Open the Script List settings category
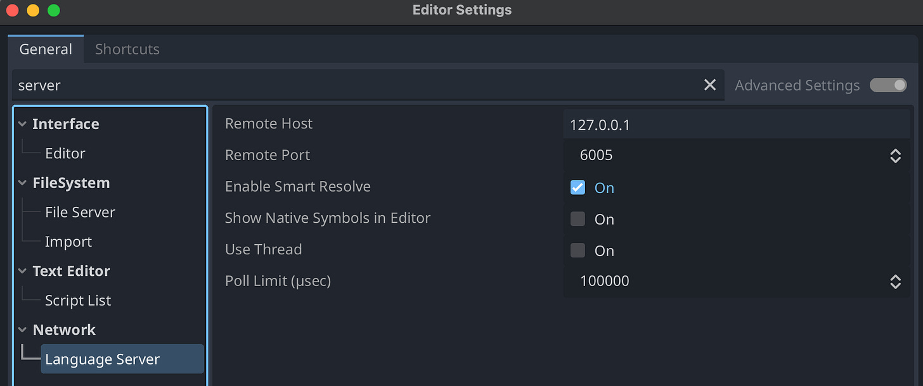The height and width of the screenshot is (386, 923). (78, 301)
